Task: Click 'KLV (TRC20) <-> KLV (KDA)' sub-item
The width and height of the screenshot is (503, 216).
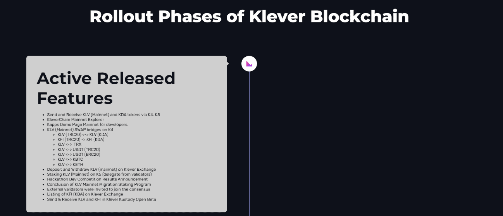Action: point(83,134)
